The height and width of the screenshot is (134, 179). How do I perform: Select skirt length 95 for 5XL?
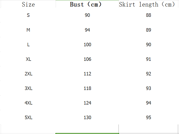click(149, 118)
